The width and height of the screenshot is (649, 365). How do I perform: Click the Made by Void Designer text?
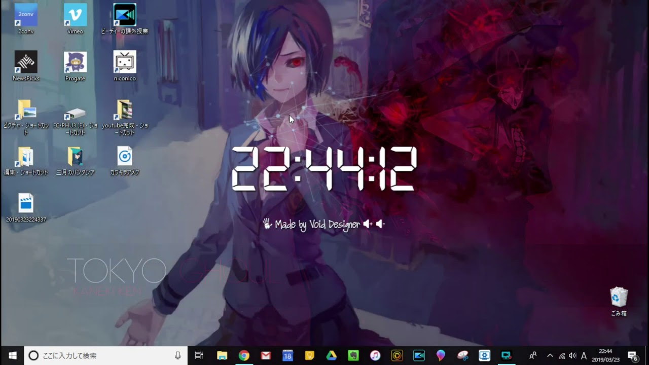[317, 225]
